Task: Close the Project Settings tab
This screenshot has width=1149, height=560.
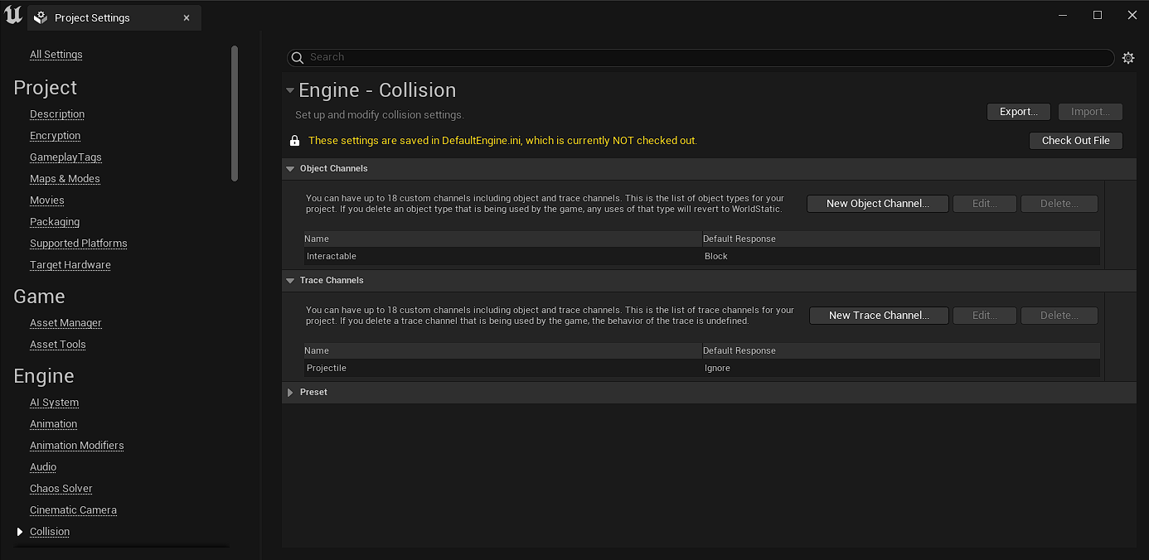Action: tap(187, 17)
